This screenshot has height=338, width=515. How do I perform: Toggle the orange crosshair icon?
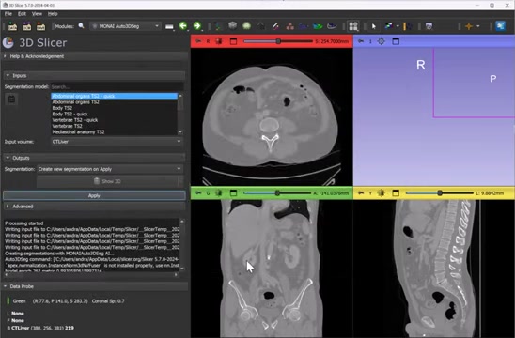pos(469,26)
